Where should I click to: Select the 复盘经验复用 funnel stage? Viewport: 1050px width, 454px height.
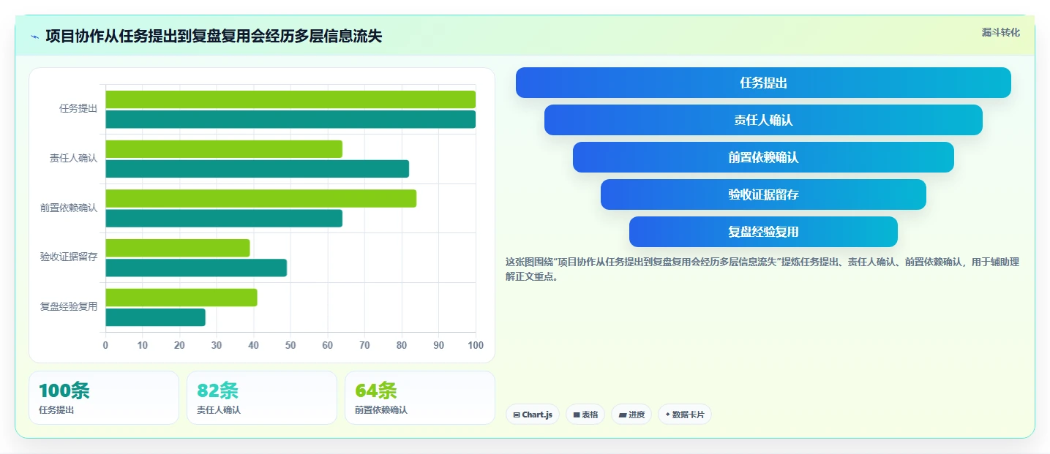[763, 232]
